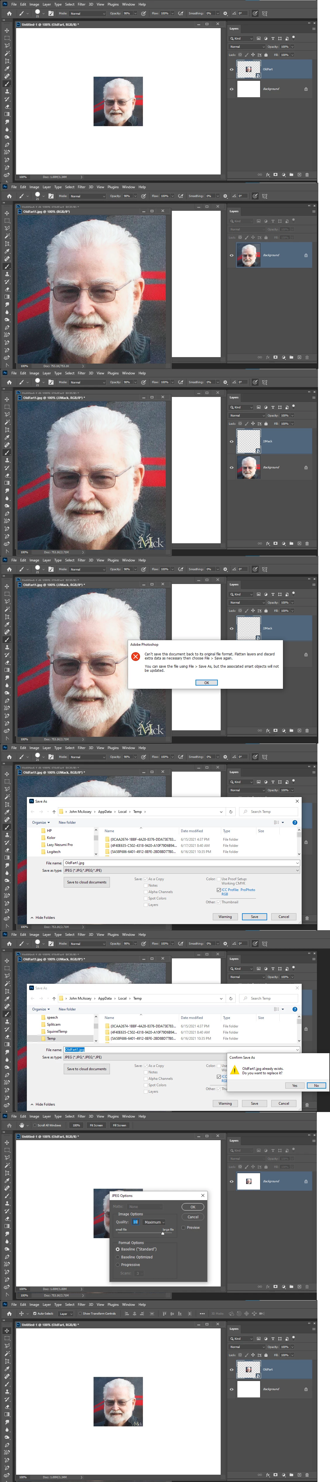Click trash icon in OldFart1.jpg (RGB/8*) Layers panel

[x=307, y=357]
